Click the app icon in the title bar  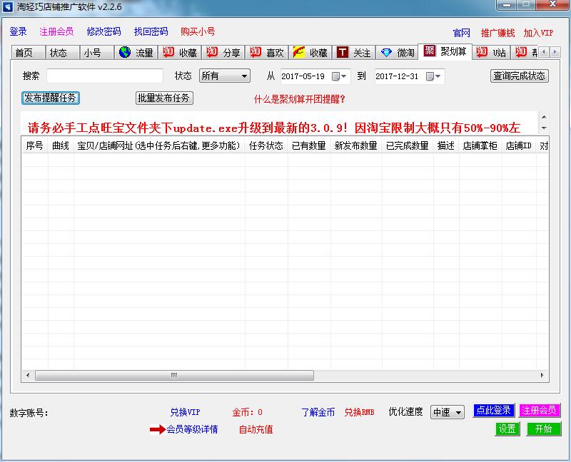[8, 7]
